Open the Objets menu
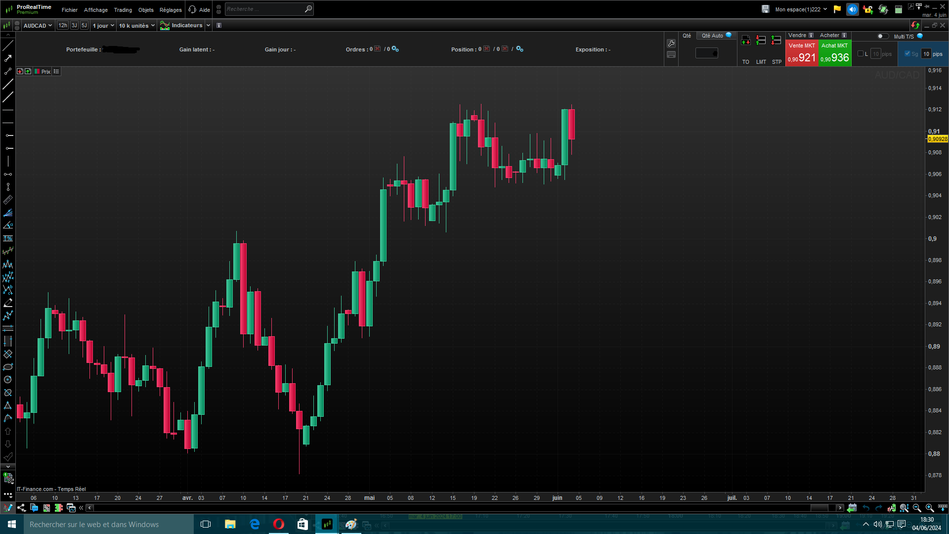949x534 pixels. pos(146,10)
